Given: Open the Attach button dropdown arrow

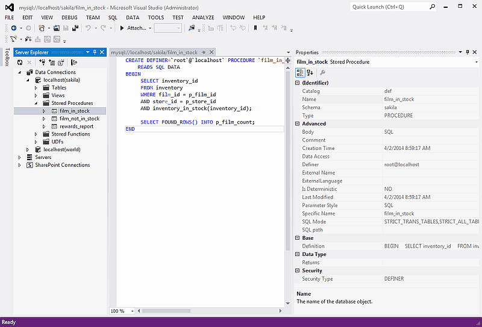Looking at the screenshot, I should point(150,28).
